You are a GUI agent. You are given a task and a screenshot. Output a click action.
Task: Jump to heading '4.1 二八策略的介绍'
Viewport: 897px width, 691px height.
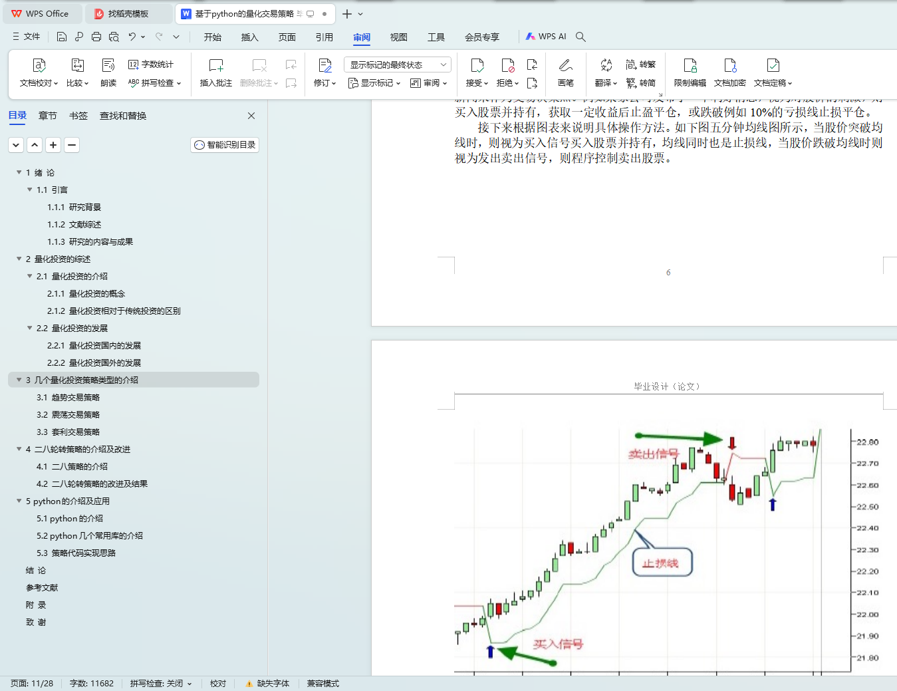click(x=72, y=466)
